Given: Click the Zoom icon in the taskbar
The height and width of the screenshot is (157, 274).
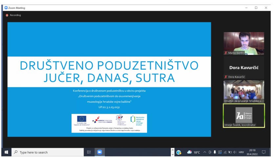Looking at the screenshot, I should tap(99, 152).
